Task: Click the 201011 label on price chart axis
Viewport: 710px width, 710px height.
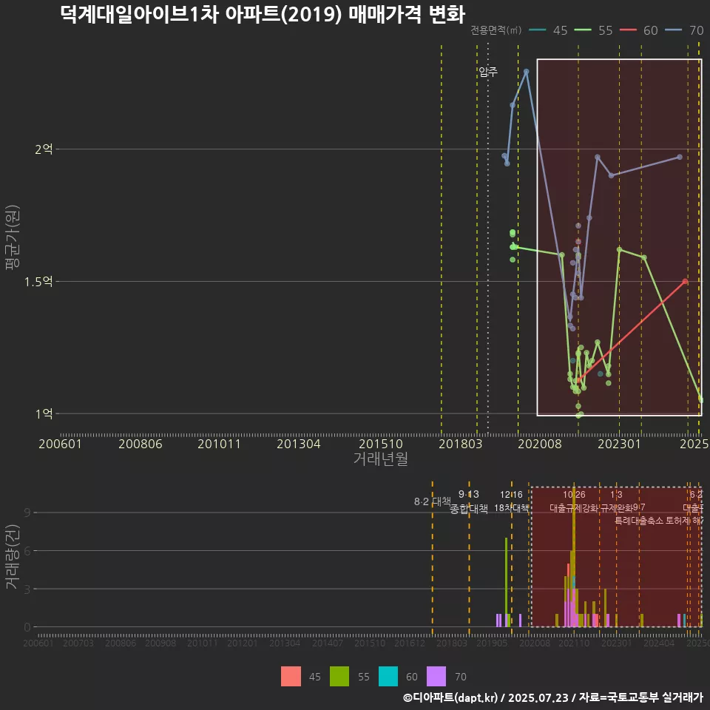Action: (219, 444)
